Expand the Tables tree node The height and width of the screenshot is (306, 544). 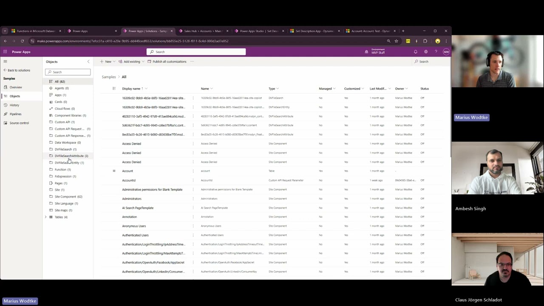tap(45, 217)
